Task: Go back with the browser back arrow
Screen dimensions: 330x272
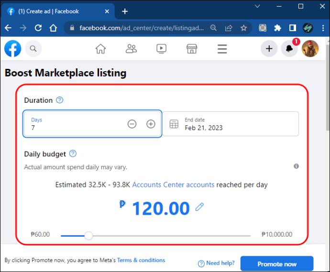Action: click(x=8, y=28)
